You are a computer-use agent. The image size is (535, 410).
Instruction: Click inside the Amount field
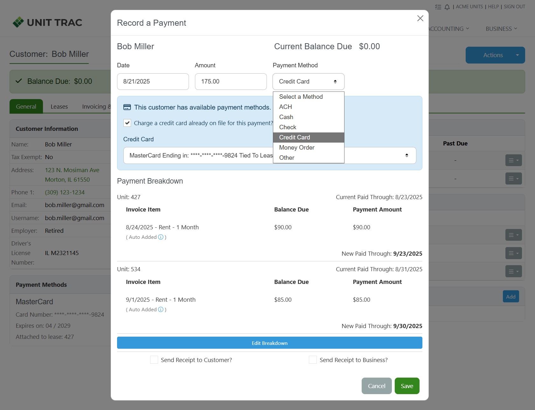pos(231,81)
